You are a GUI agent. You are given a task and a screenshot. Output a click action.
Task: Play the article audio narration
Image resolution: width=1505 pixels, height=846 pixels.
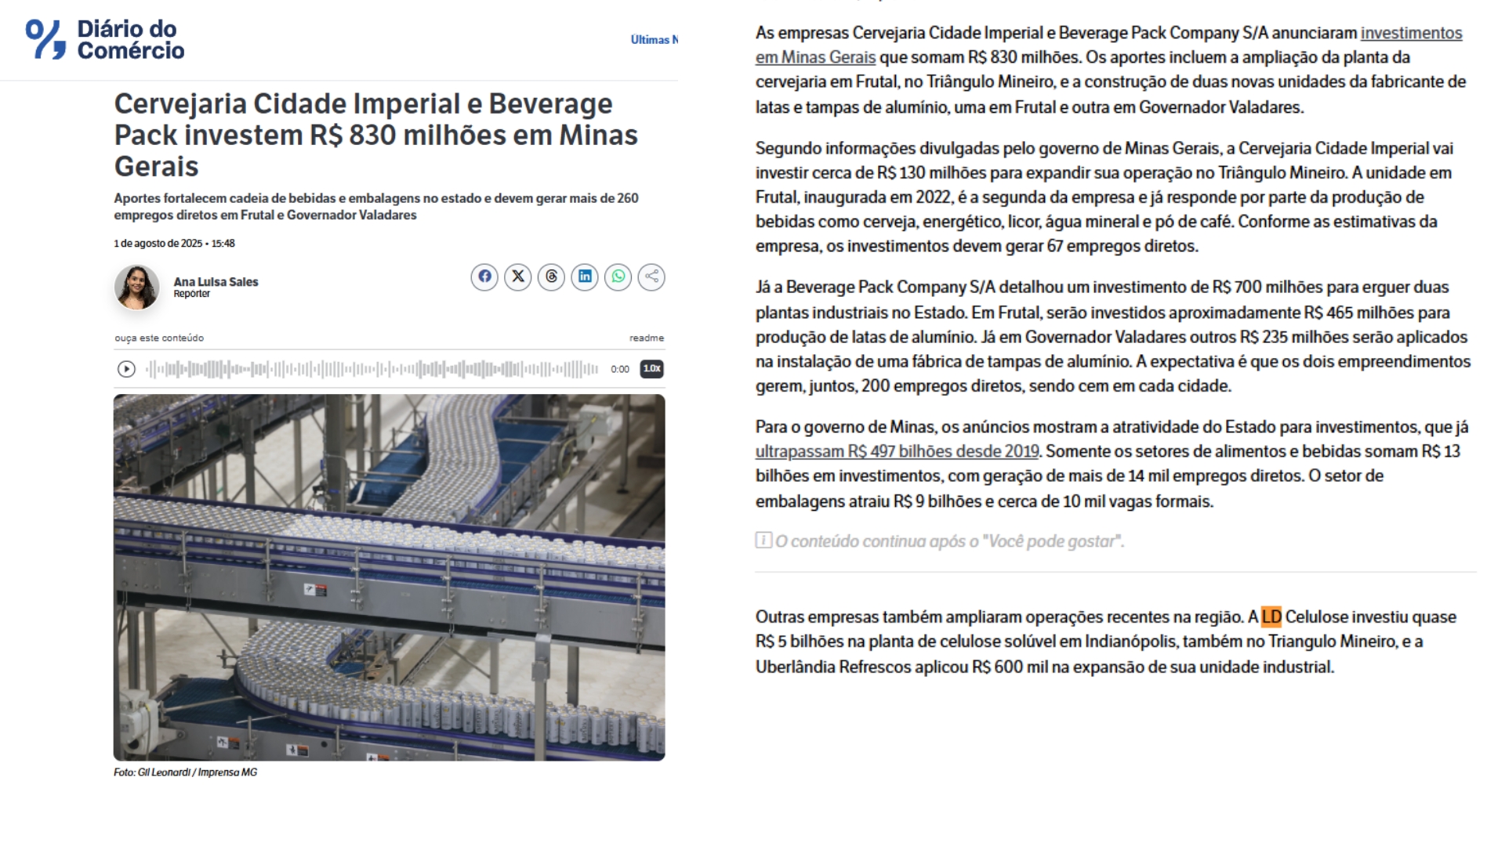126,369
